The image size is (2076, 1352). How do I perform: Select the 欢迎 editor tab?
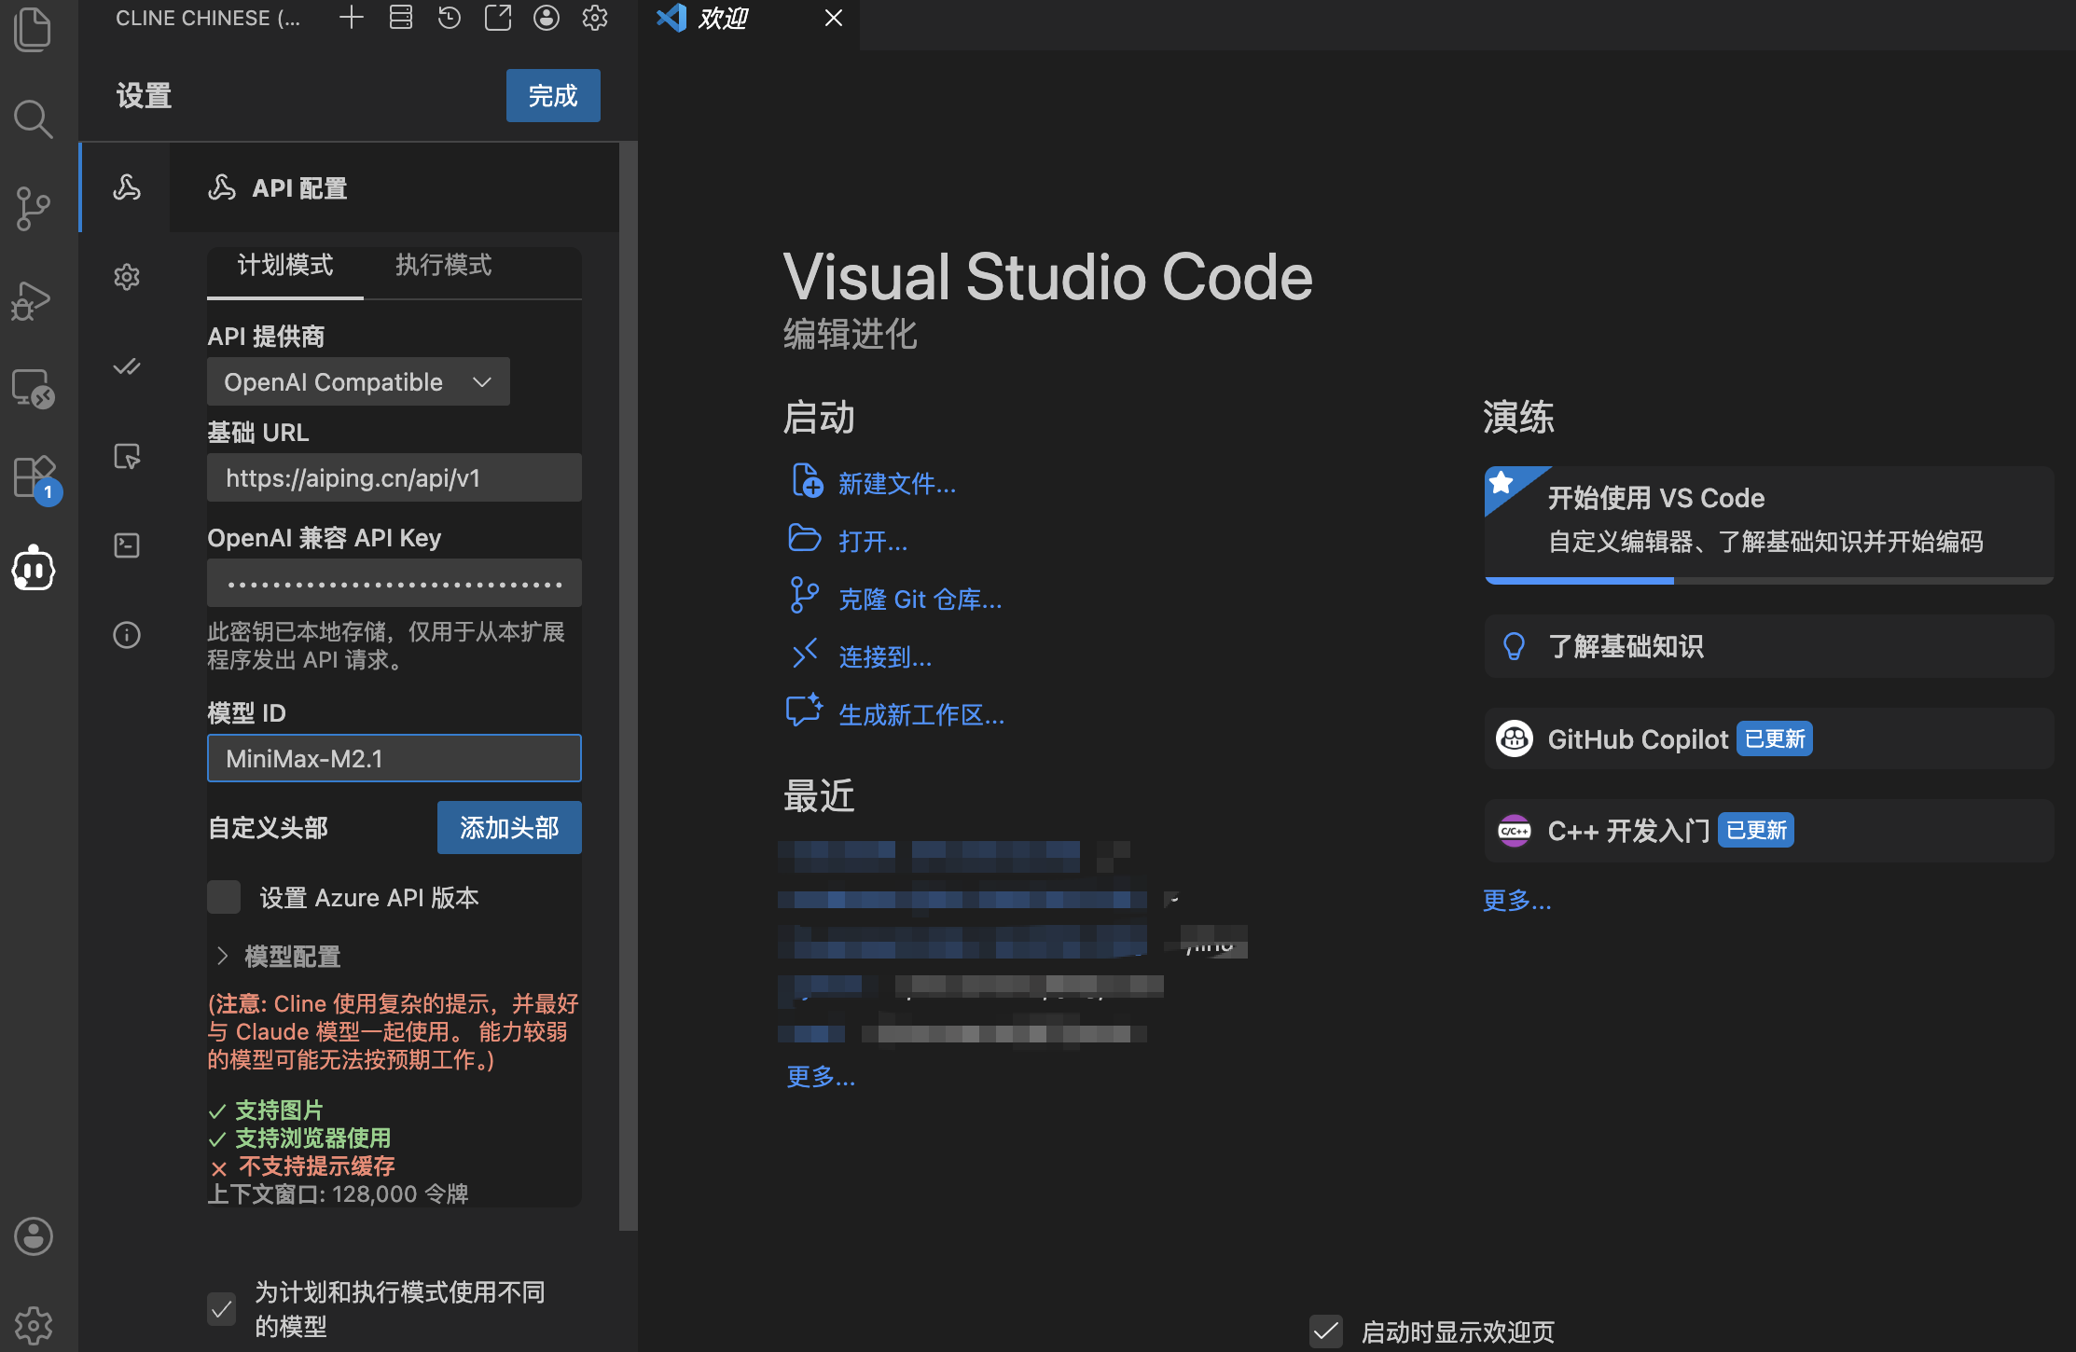pos(723,19)
